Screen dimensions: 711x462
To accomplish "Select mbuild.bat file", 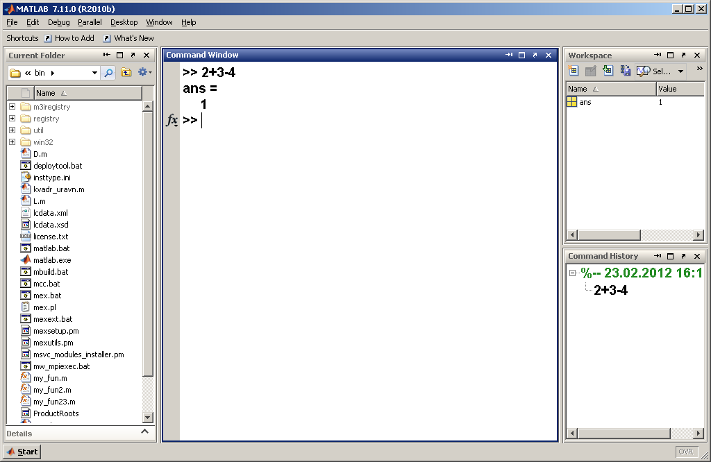I will coord(50,272).
